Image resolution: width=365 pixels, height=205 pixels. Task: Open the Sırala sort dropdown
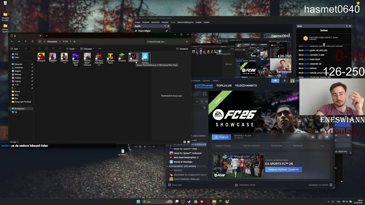(71, 49)
